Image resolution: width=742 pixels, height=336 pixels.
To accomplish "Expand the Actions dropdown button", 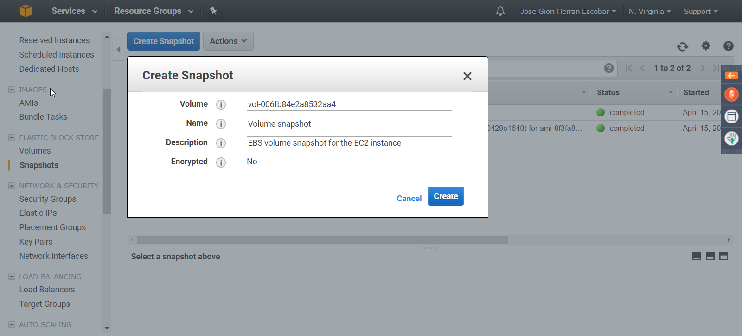I will click(228, 41).
